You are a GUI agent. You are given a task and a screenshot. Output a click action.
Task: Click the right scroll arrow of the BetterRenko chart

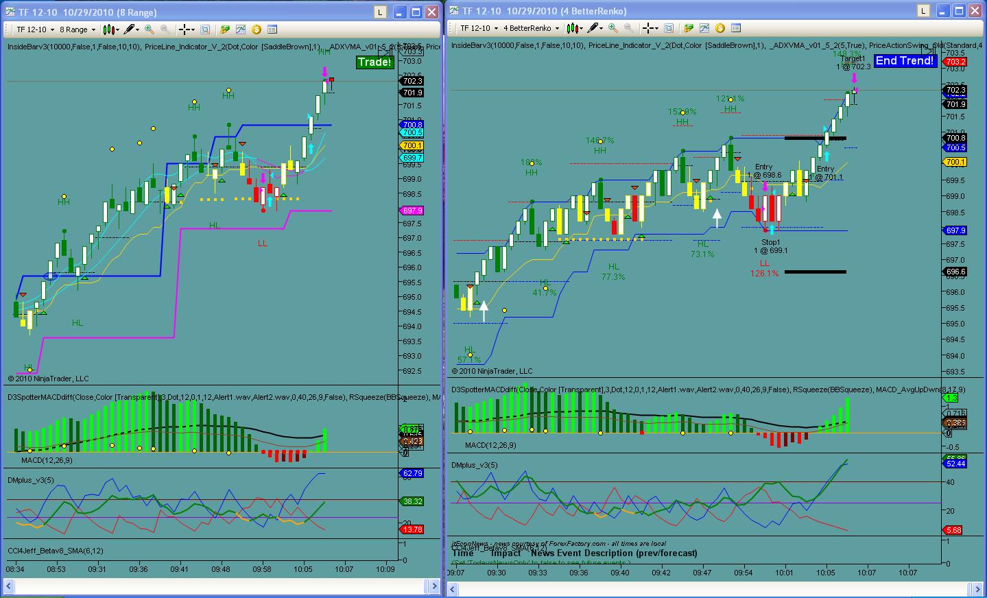coord(978,589)
